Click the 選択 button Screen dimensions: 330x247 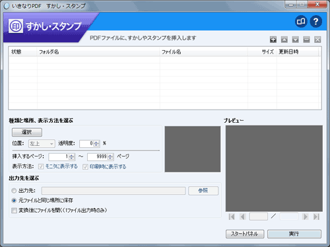coord(27,132)
